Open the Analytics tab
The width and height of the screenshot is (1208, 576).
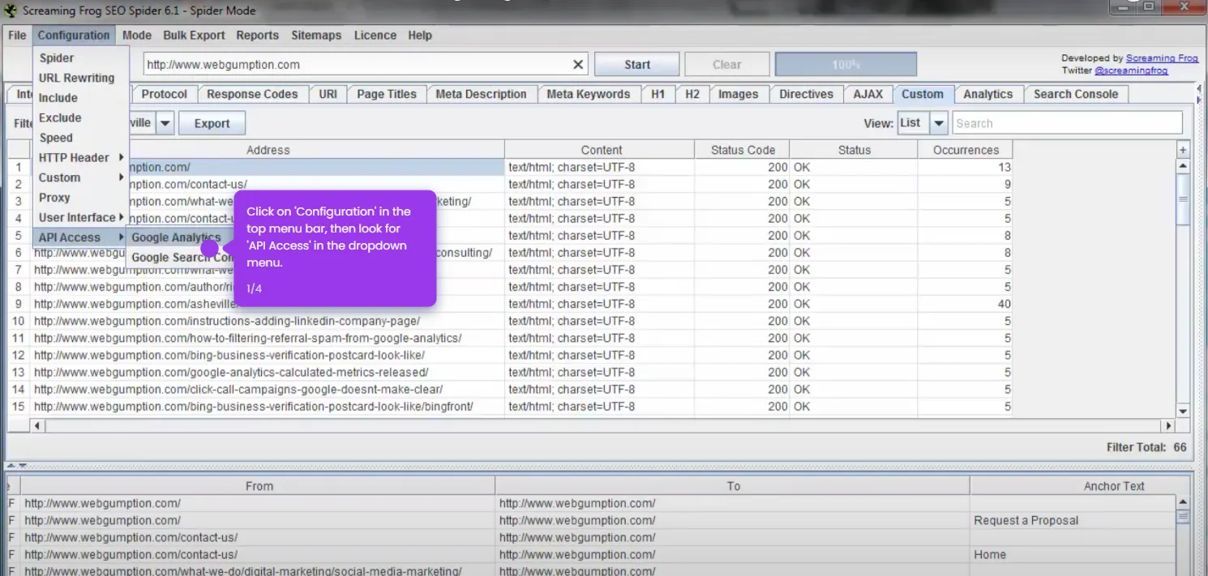pyautogui.click(x=987, y=94)
